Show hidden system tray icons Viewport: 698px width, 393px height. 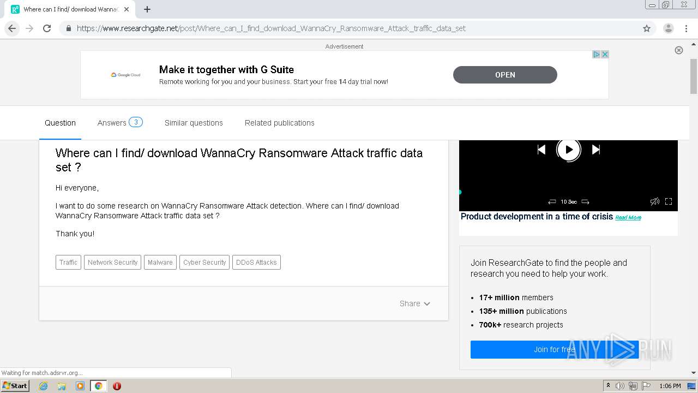[x=608, y=386]
